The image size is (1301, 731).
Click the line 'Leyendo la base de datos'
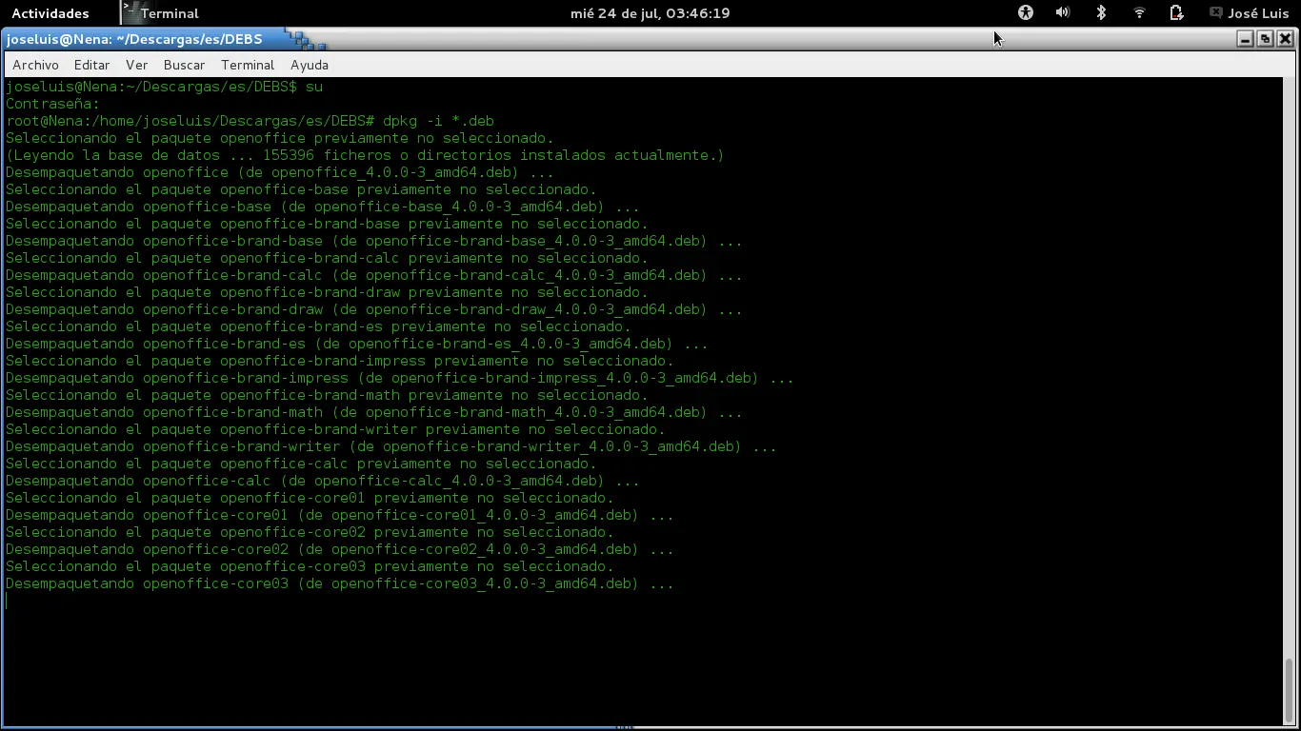tap(365, 155)
